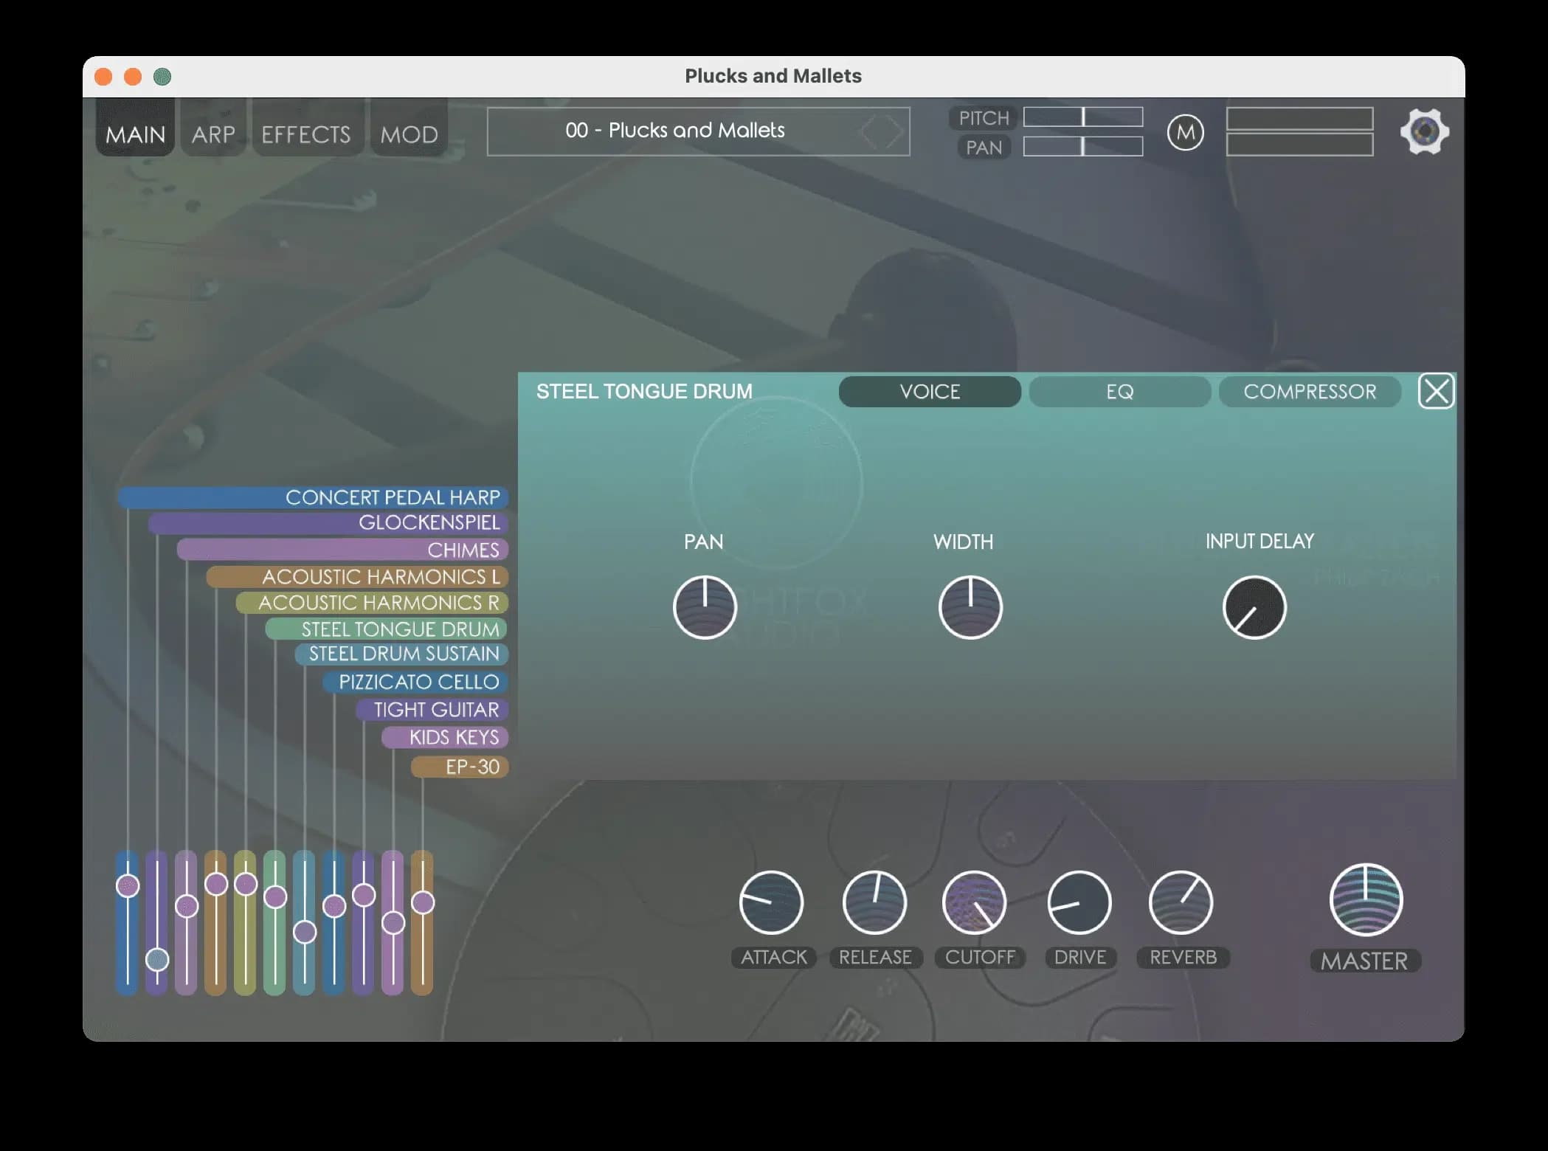The width and height of the screenshot is (1548, 1151).
Task: Open the settings gear menu
Action: point(1424,131)
